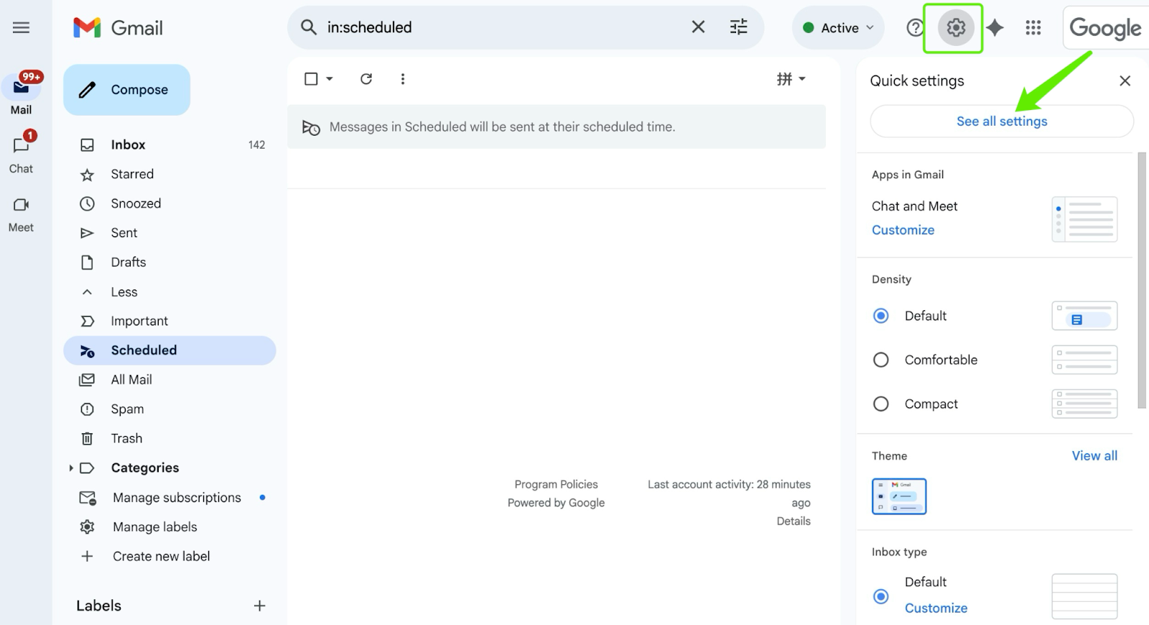The width and height of the screenshot is (1149, 625).
Task: Open the Active status dropdown
Action: point(838,28)
